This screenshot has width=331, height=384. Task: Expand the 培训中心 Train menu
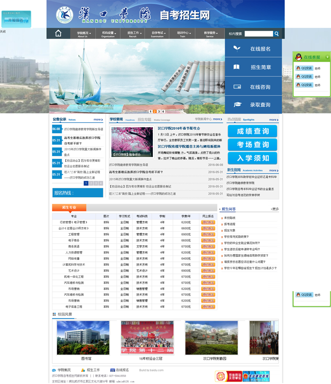[x=183, y=34]
